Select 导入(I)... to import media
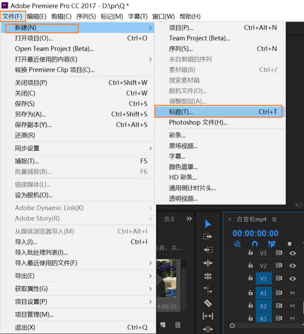 (26, 242)
